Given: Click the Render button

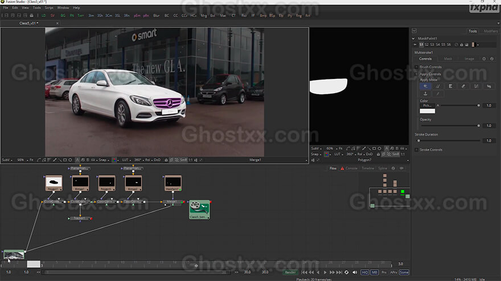Looking at the screenshot, I should [290, 272].
